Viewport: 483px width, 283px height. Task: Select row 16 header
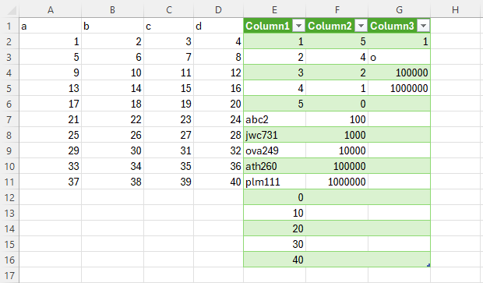[x=9, y=260]
